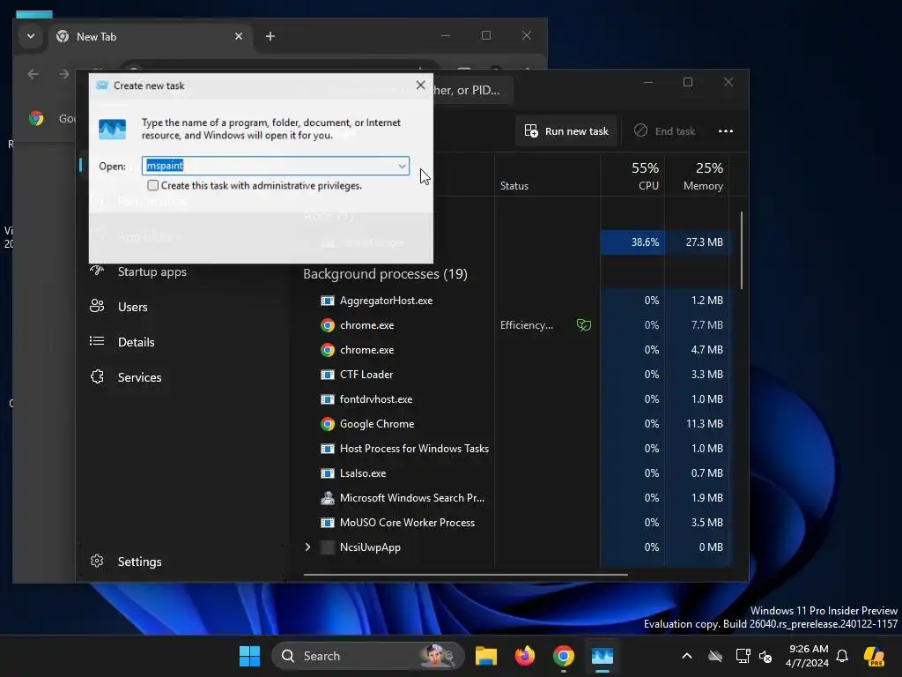Viewport: 902px width, 677px height.
Task: Open Task Manager Settings
Action: [139, 562]
